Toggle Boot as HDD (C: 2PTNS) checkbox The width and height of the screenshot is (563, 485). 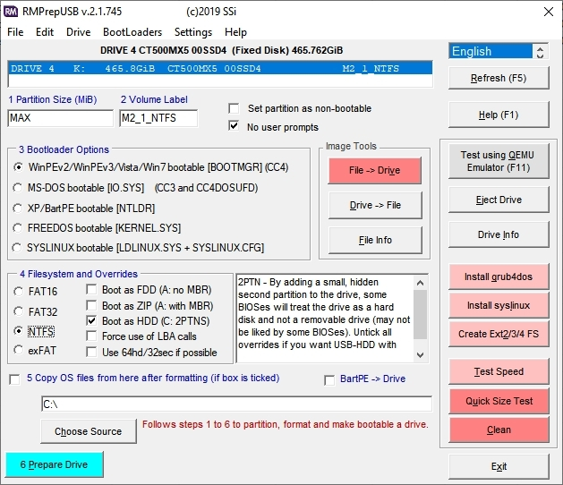click(92, 320)
